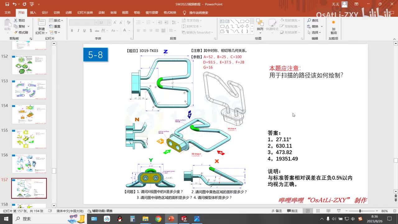The height and width of the screenshot is (224, 398).
Task: Toggle the 备注 notes pane
Action: coord(276,211)
